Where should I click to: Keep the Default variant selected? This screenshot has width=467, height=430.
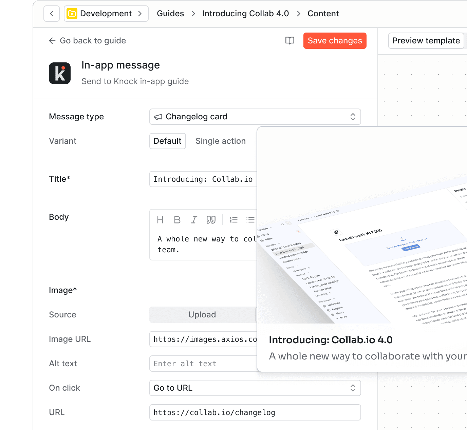[167, 141]
